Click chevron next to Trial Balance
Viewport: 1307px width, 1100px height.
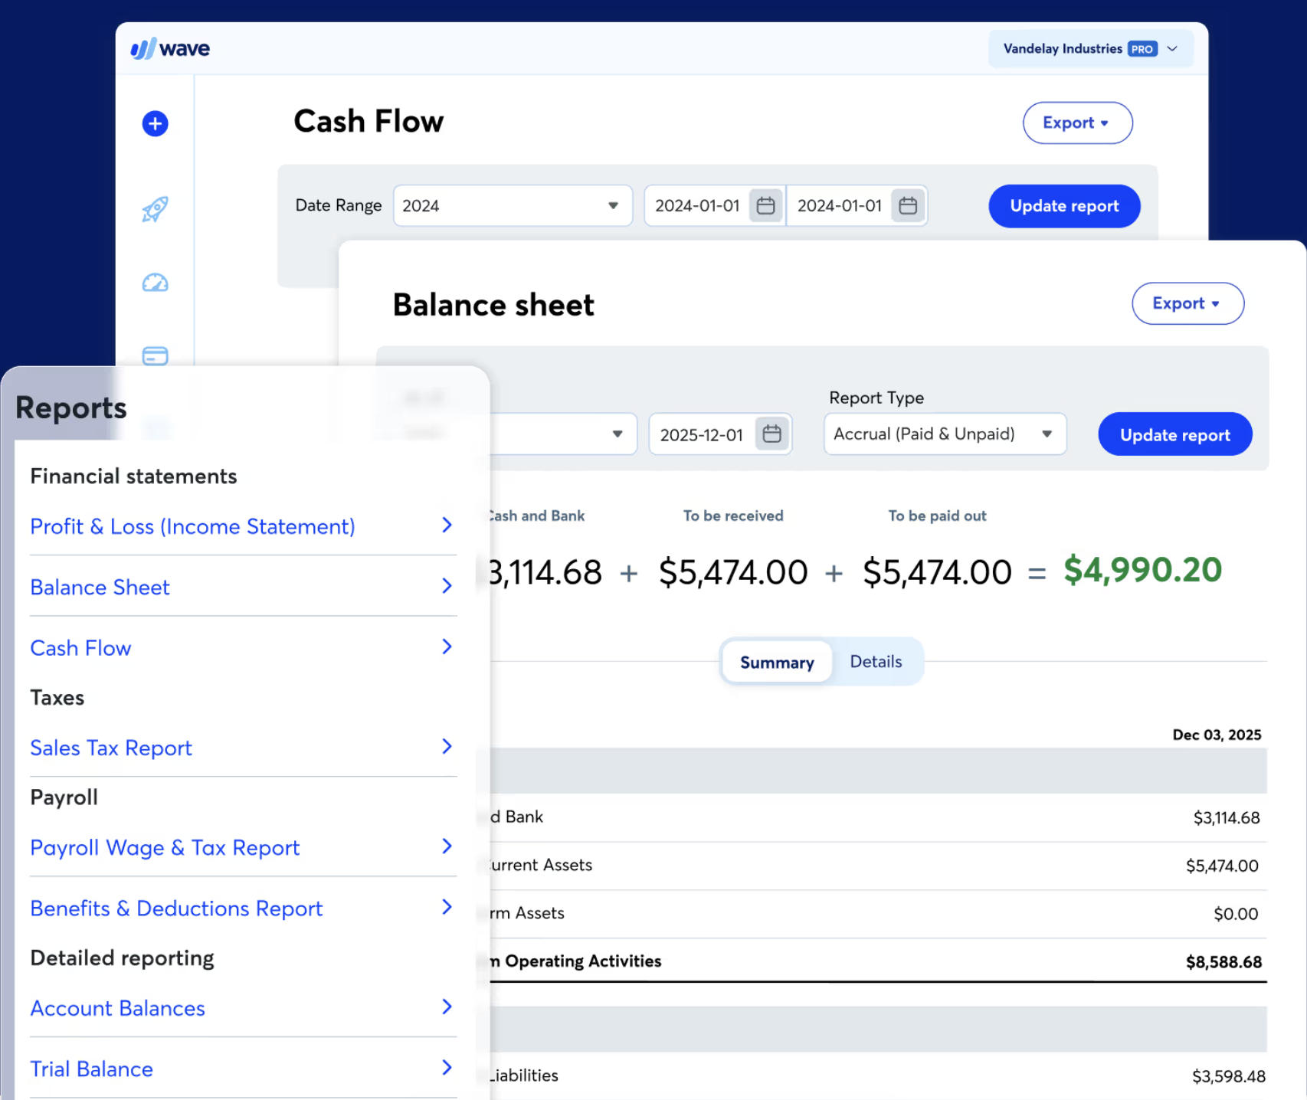(447, 1067)
